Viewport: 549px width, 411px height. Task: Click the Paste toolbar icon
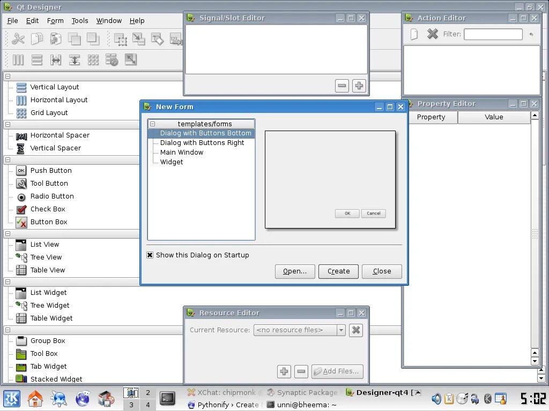tap(55, 39)
